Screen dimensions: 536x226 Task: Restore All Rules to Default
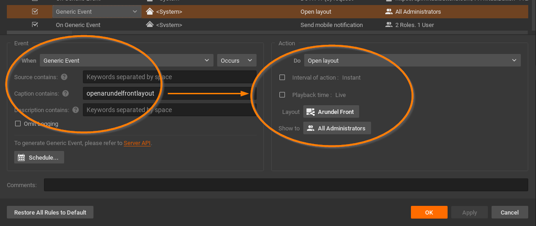click(x=50, y=212)
